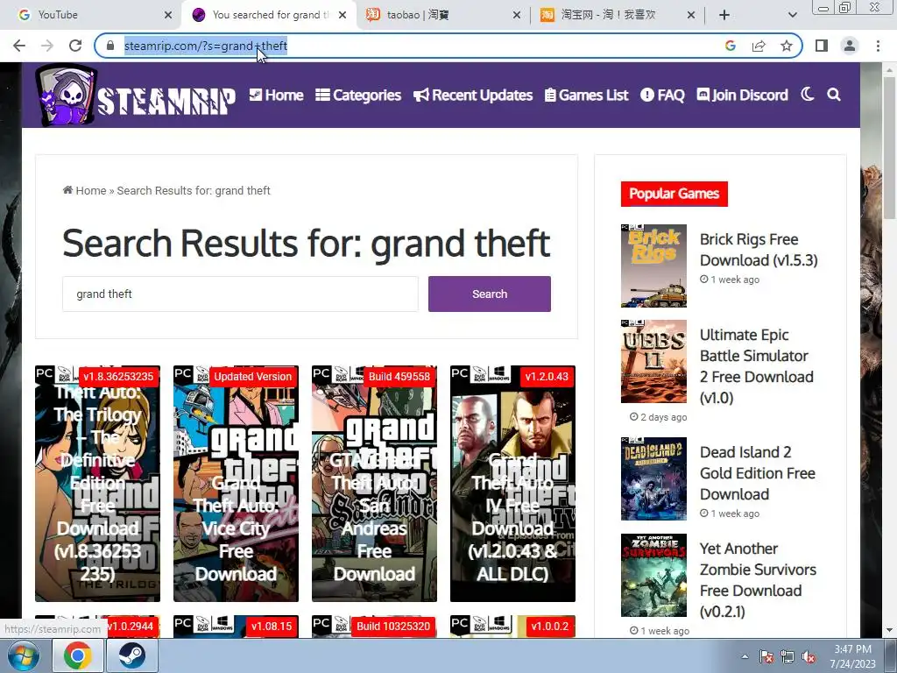Click the Build 459558 badge

(399, 377)
